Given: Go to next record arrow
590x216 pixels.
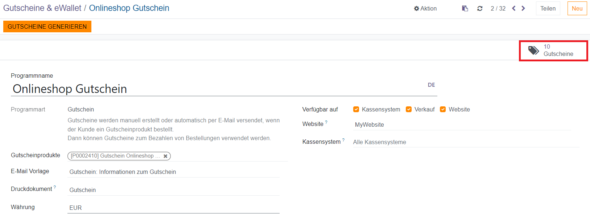Looking at the screenshot, I should (523, 8).
